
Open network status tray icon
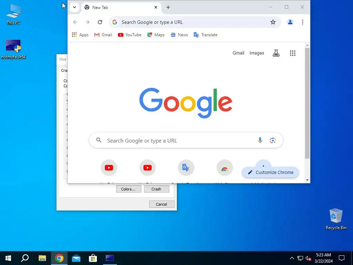pos(300,258)
